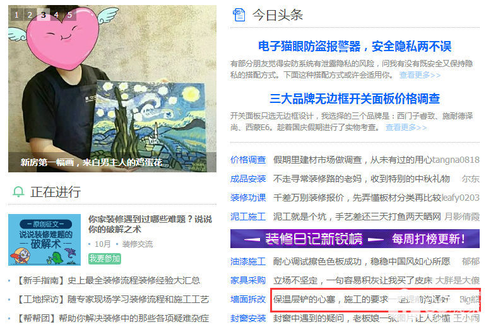Click the starry night painting carousel image
This screenshot has width=486, height=327.
click(x=112, y=88)
